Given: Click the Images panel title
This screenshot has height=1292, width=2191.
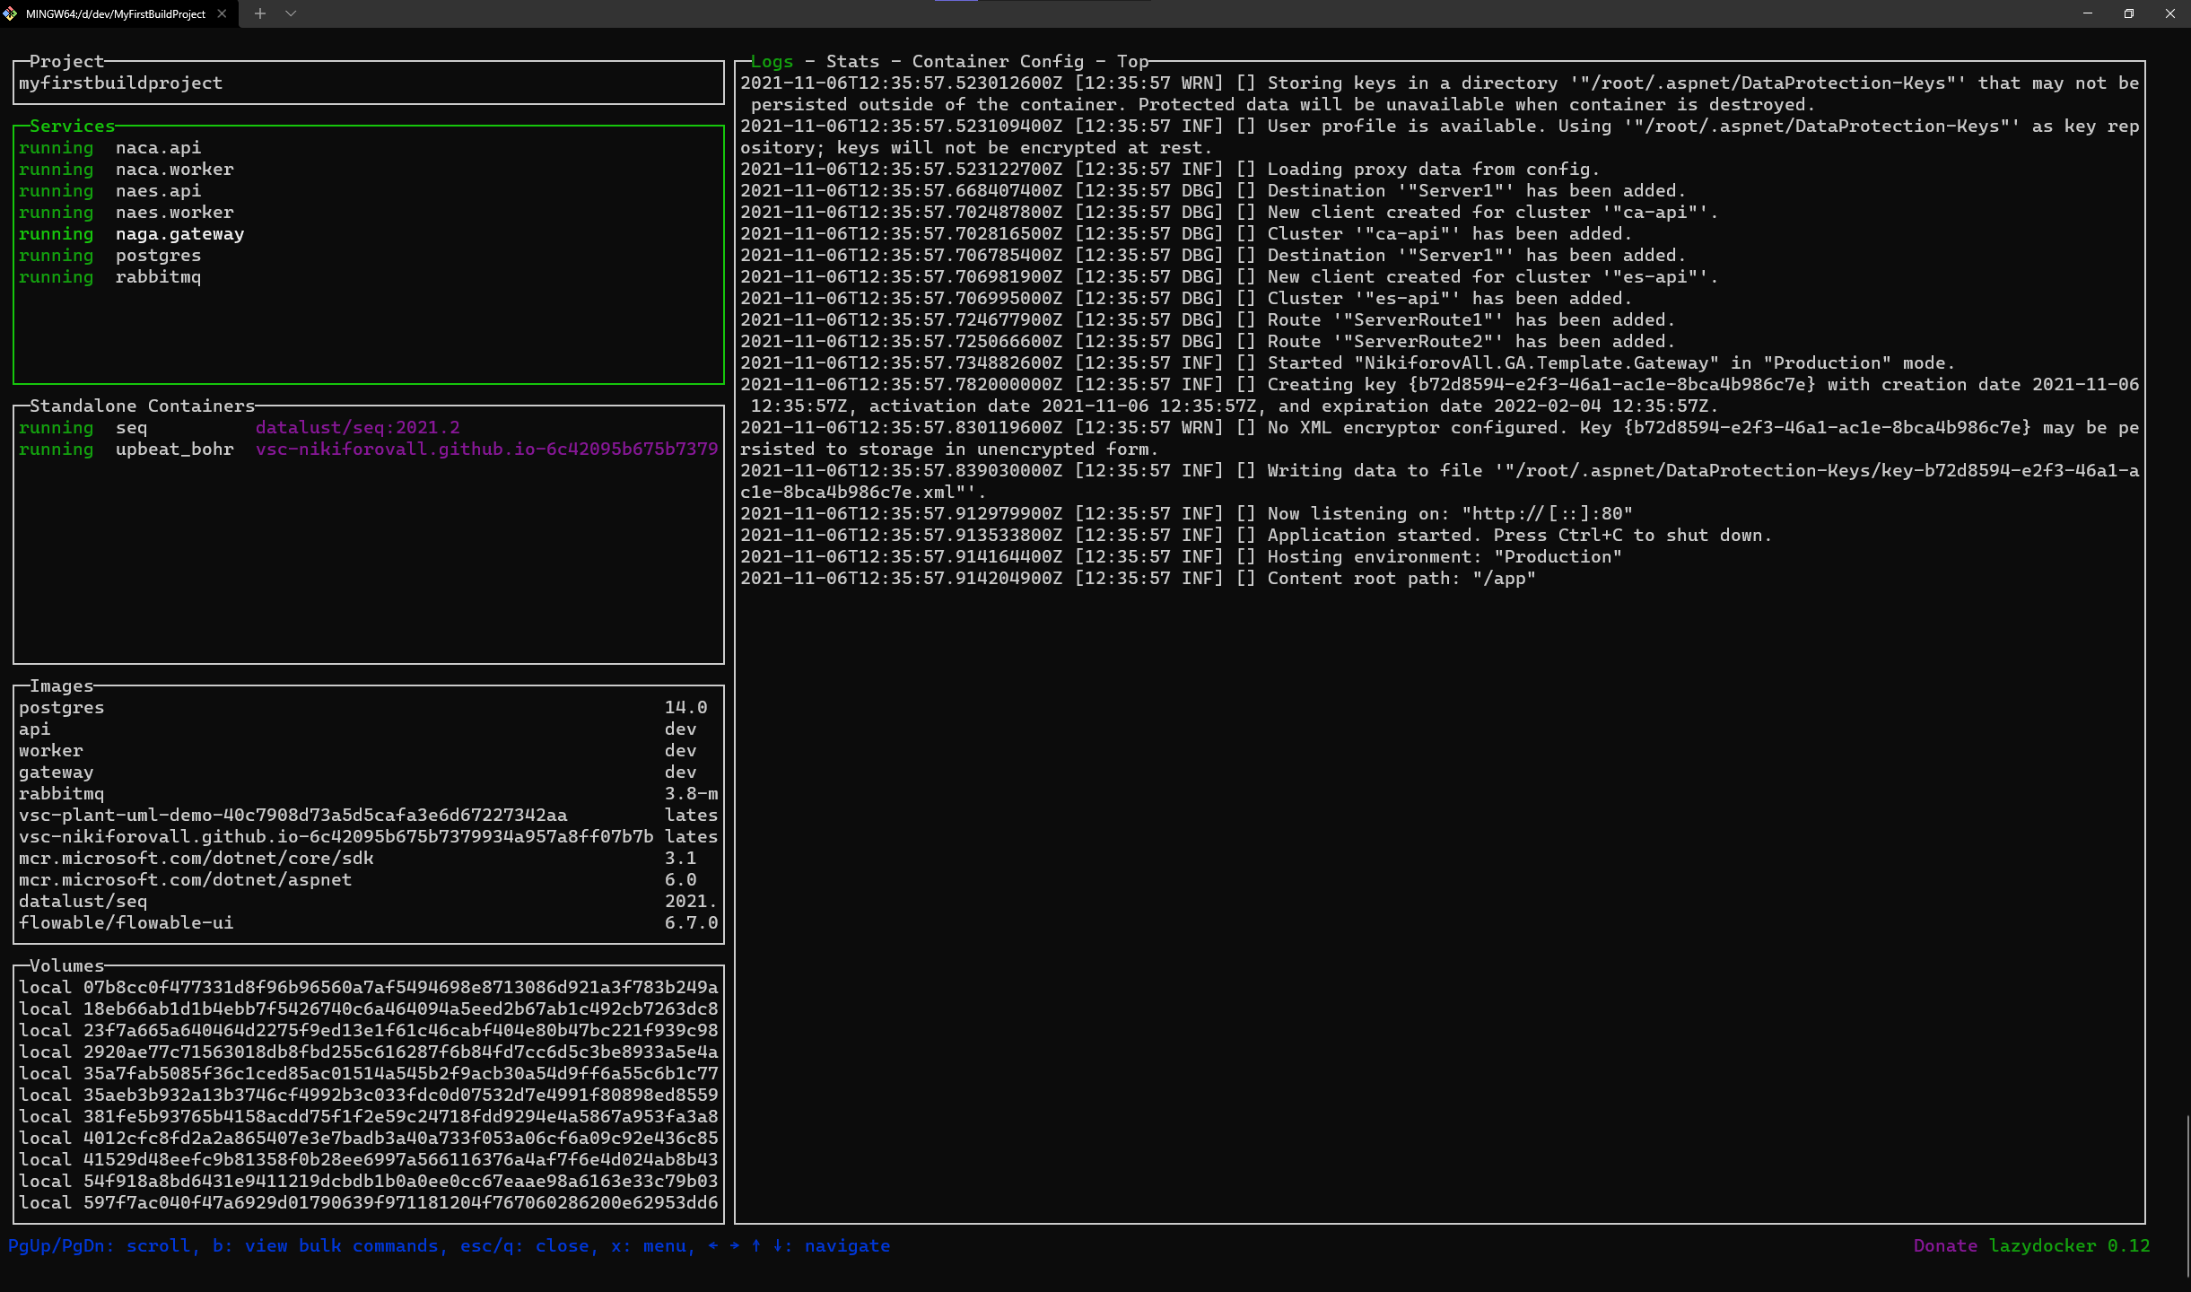Looking at the screenshot, I should click(61, 685).
